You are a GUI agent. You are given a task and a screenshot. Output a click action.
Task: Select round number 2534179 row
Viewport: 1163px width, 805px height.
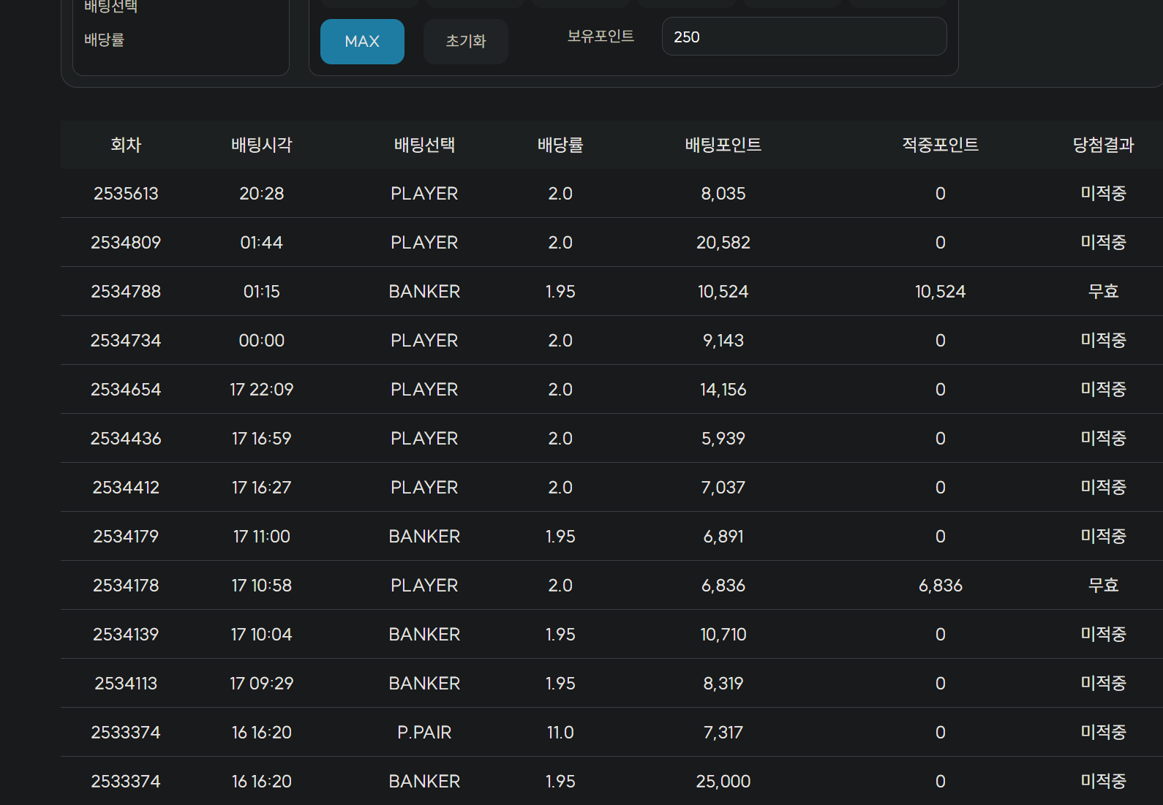pos(126,537)
